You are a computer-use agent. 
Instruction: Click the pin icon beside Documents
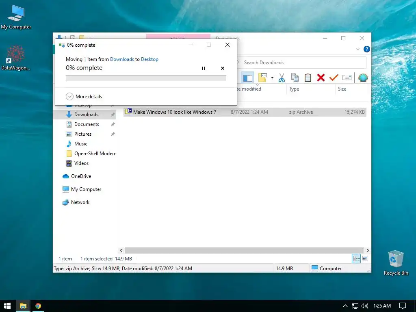pyautogui.click(x=113, y=124)
